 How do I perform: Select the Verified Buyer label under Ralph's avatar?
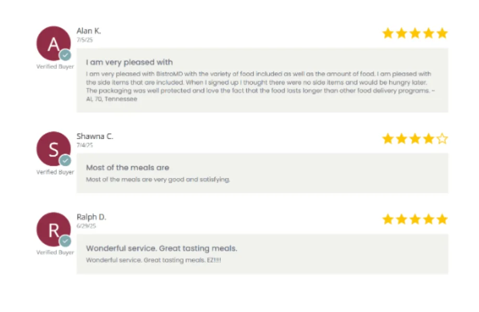(x=54, y=253)
